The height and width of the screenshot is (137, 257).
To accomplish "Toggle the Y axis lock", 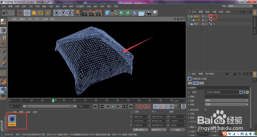I will tap(63, 13).
